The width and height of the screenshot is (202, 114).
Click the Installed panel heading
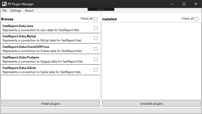pyautogui.click(x=109, y=19)
